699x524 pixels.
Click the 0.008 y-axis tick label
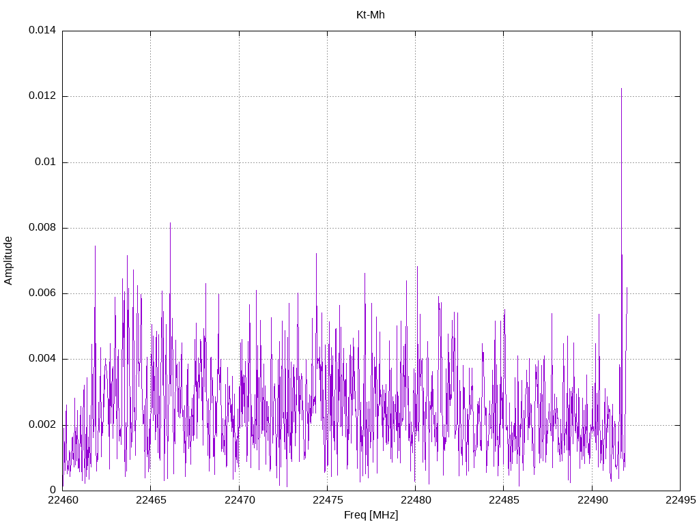(42, 228)
